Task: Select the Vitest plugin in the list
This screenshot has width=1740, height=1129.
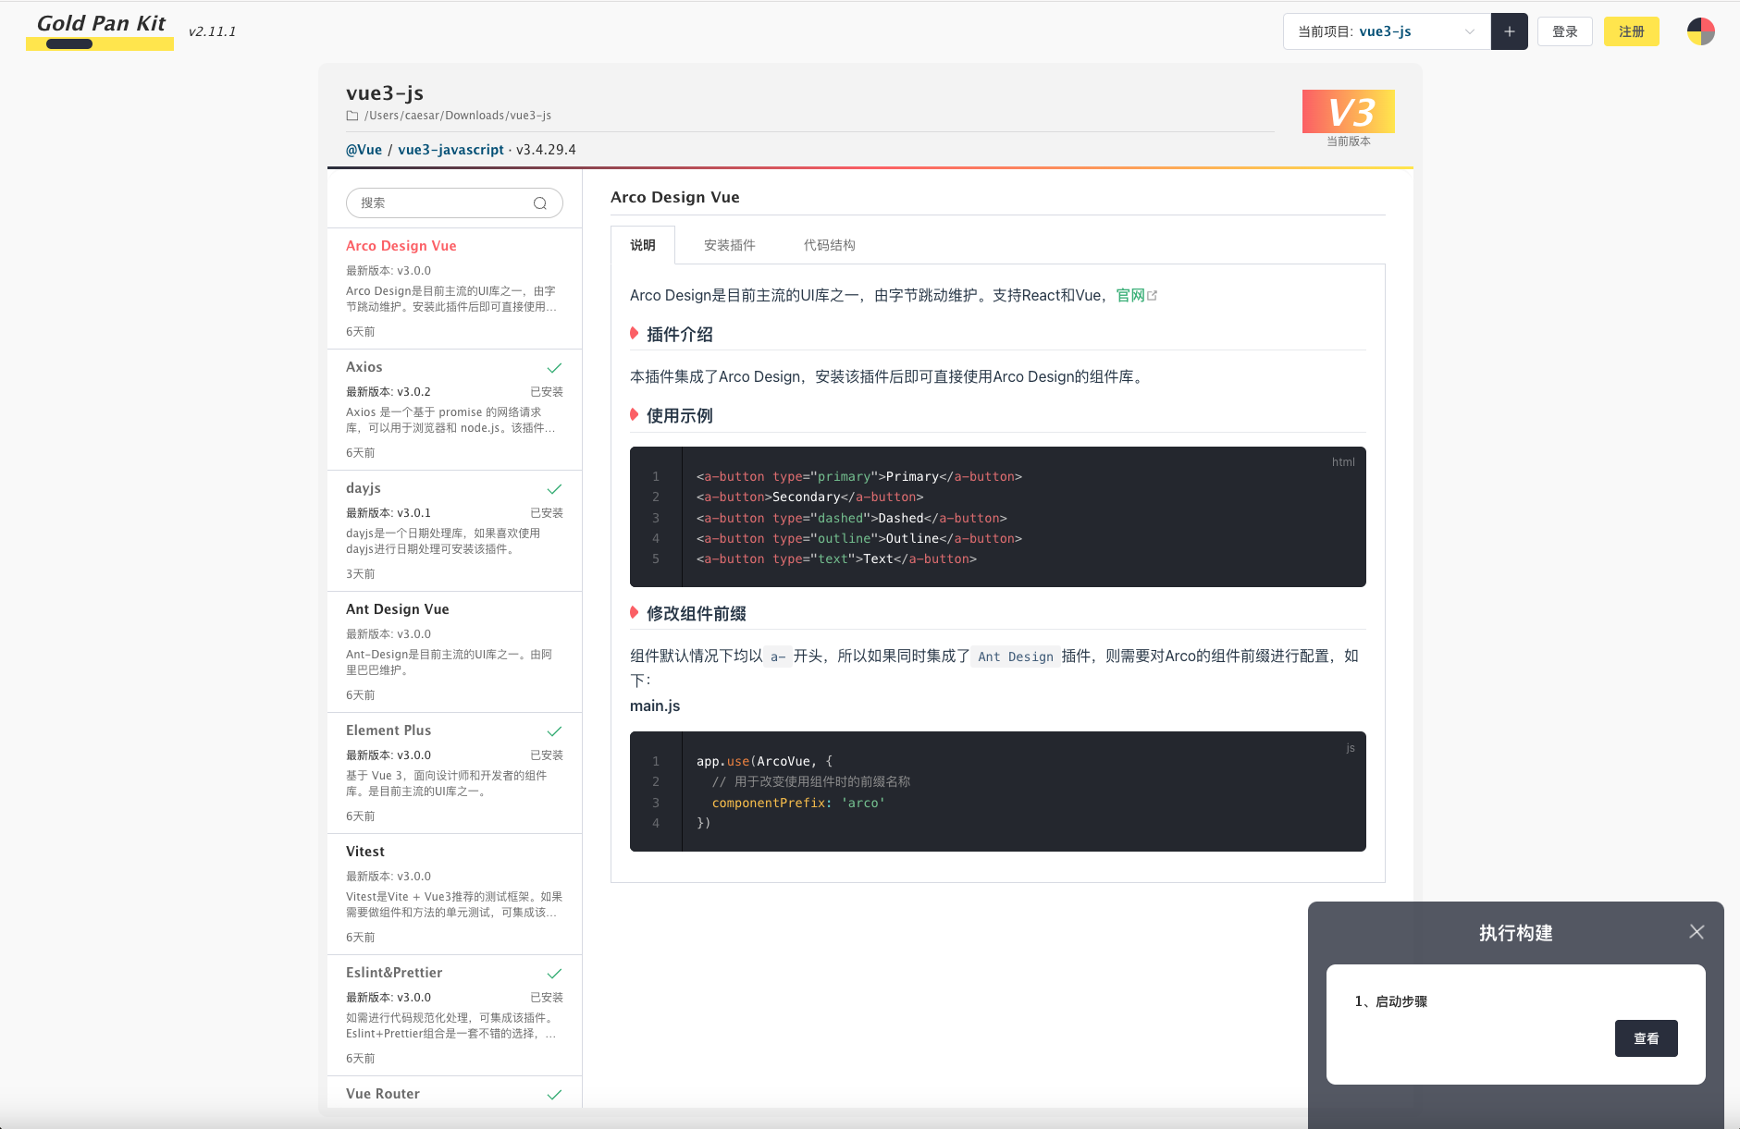Action: (x=454, y=894)
